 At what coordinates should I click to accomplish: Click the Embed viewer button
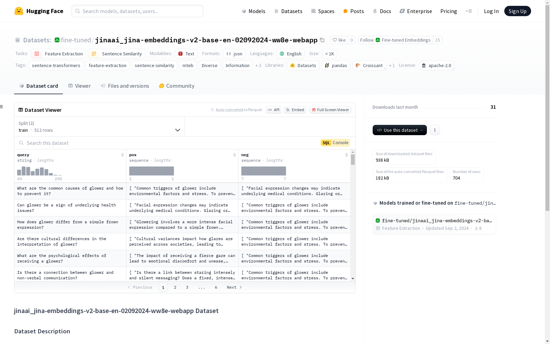click(295, 110)
